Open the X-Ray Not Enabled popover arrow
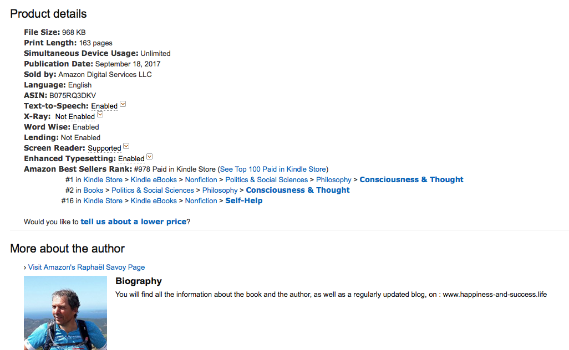The height and width of the screenshot is (350, 569). point(100,115)
